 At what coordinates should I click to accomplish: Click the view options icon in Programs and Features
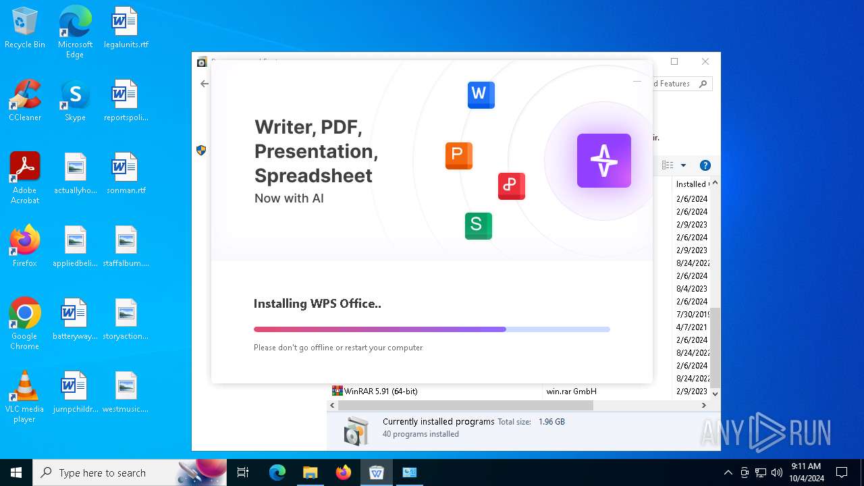click(x=668, y=165)
